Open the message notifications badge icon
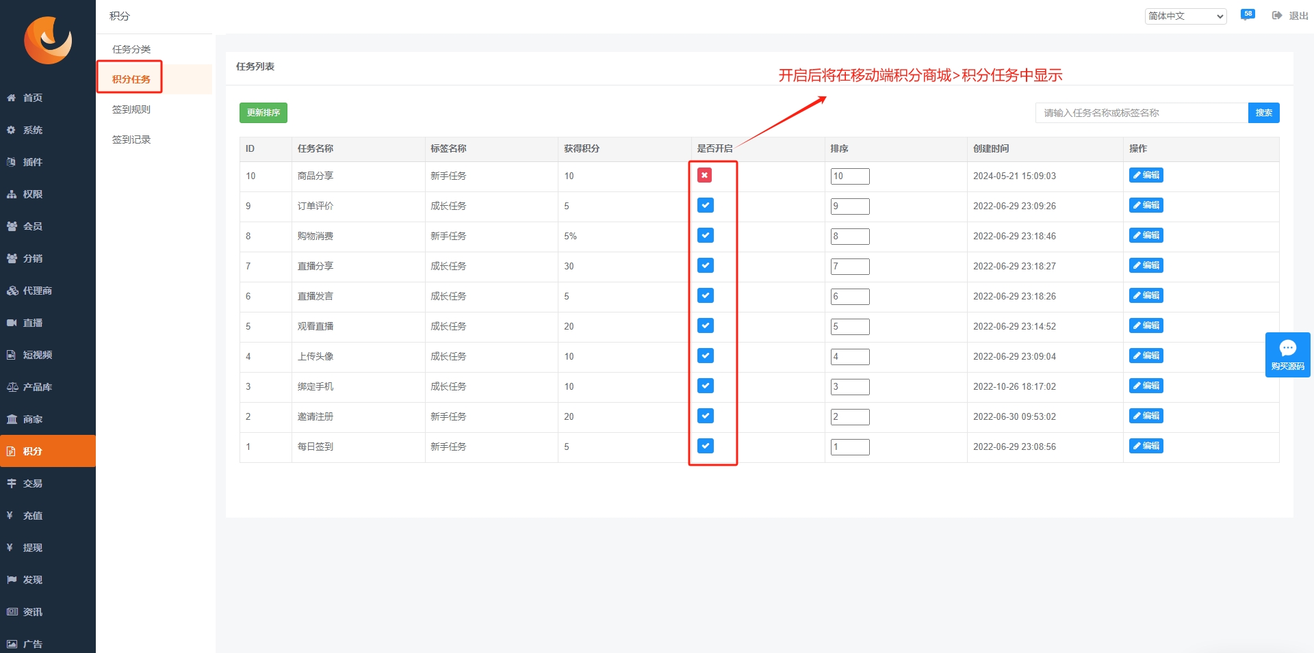This screenshot has height=653, width=1314. point(1248,15)
